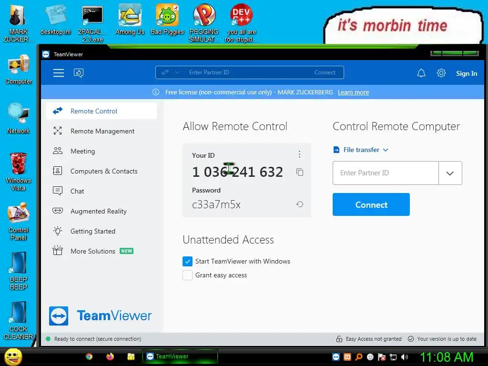Enable Grant easy access checkbox
Image resolution: width=488 pixels, height=366 pixels.
point(187,275)
